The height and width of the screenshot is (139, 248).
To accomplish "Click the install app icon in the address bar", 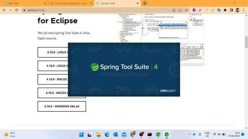I will (x=174, y=10).
